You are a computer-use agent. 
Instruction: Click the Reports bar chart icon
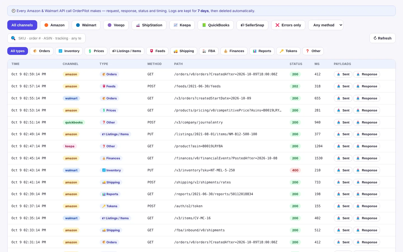click(x=255, y=51)
